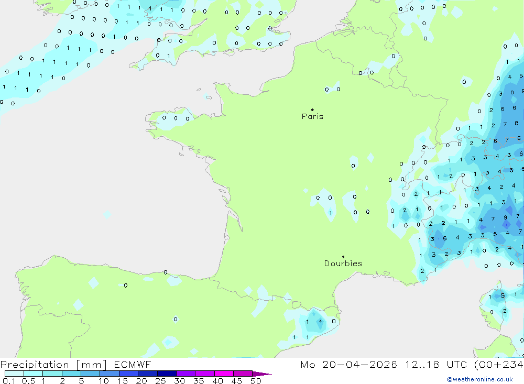Select the 30–35 mm purple legend swatch
524x384 pixels.
185,374
